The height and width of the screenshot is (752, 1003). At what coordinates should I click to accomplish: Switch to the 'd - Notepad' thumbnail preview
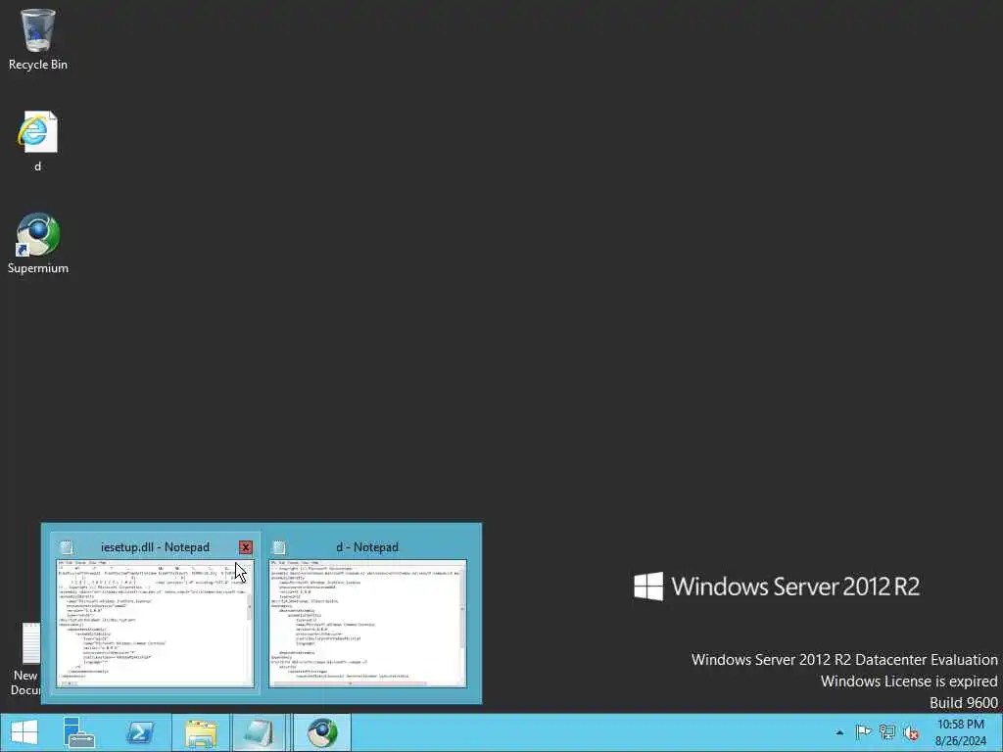click(367, 624)
